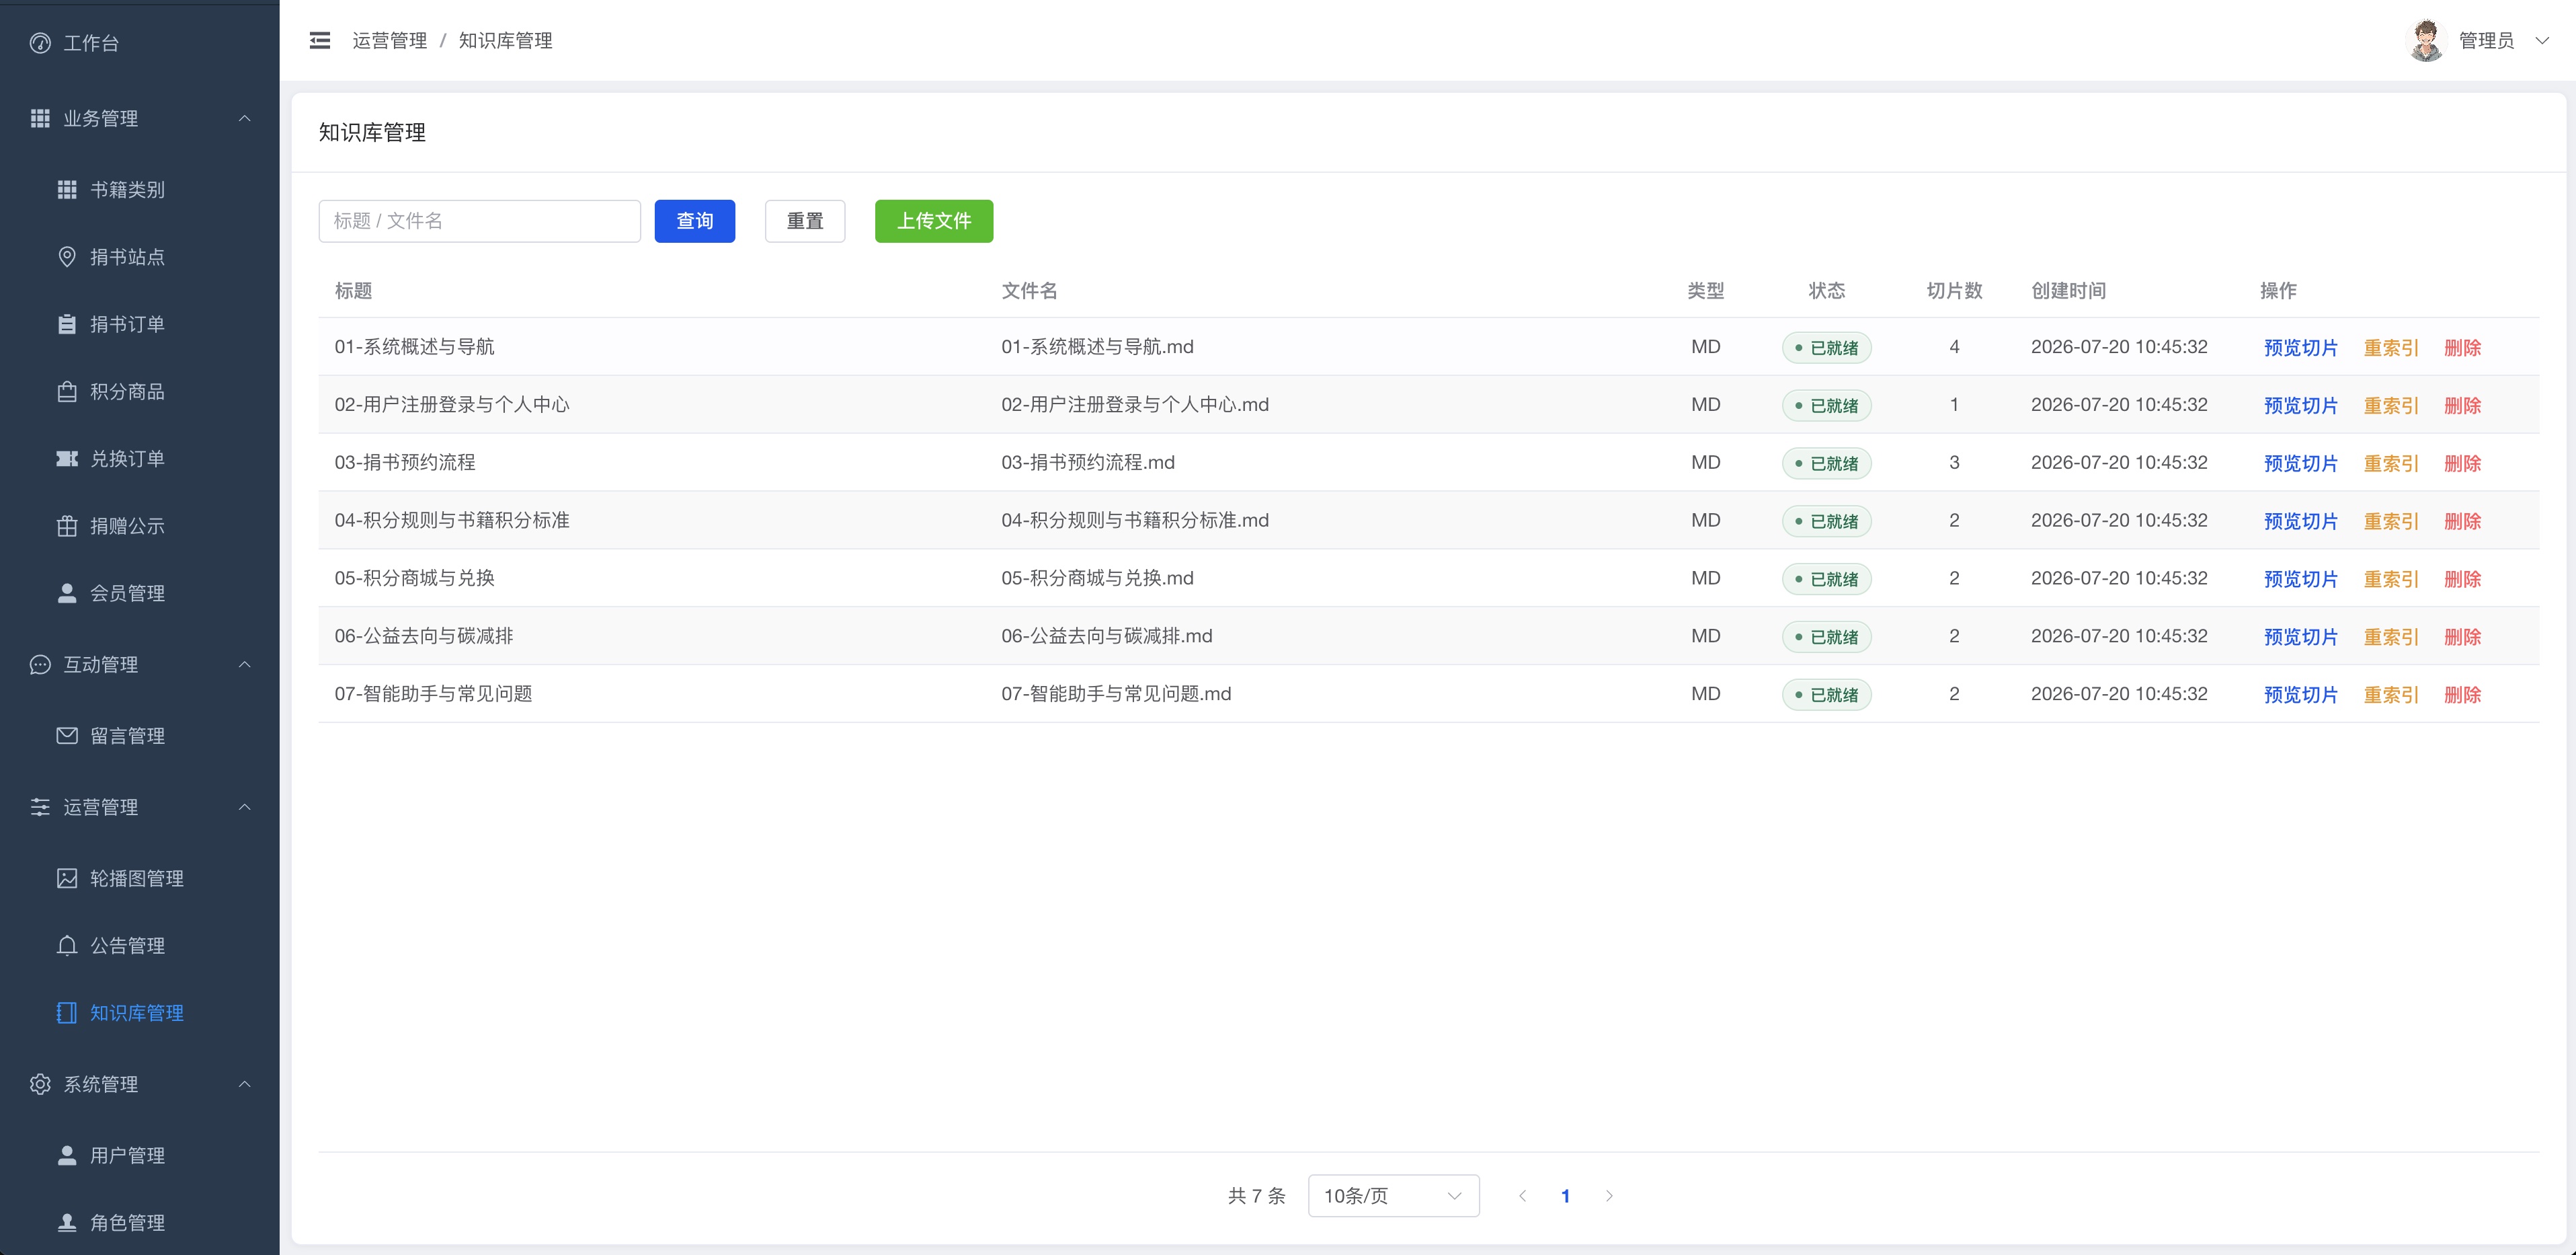Click the 捐赠公示 gift box icon
Screen dimensions: 2576x1255
(67, 525)
